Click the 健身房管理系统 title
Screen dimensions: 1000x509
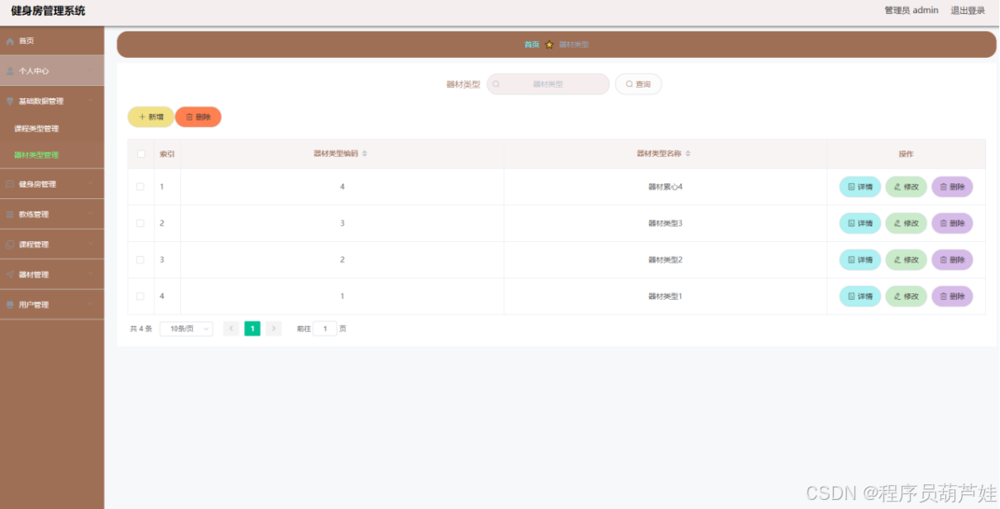click(x=48, y=11)
